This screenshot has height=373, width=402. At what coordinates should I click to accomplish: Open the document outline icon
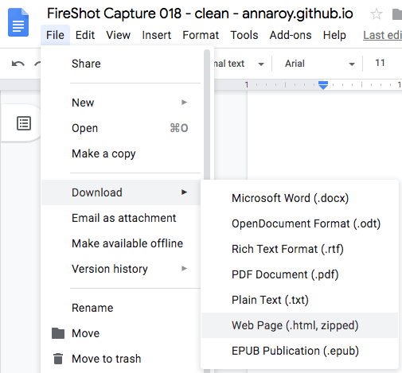pos(24,123)
